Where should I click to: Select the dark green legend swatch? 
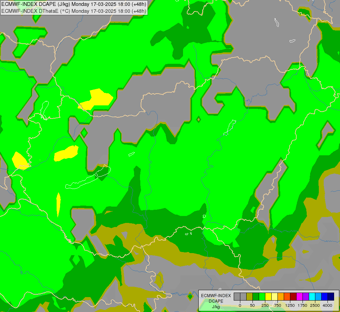[256, 297]
